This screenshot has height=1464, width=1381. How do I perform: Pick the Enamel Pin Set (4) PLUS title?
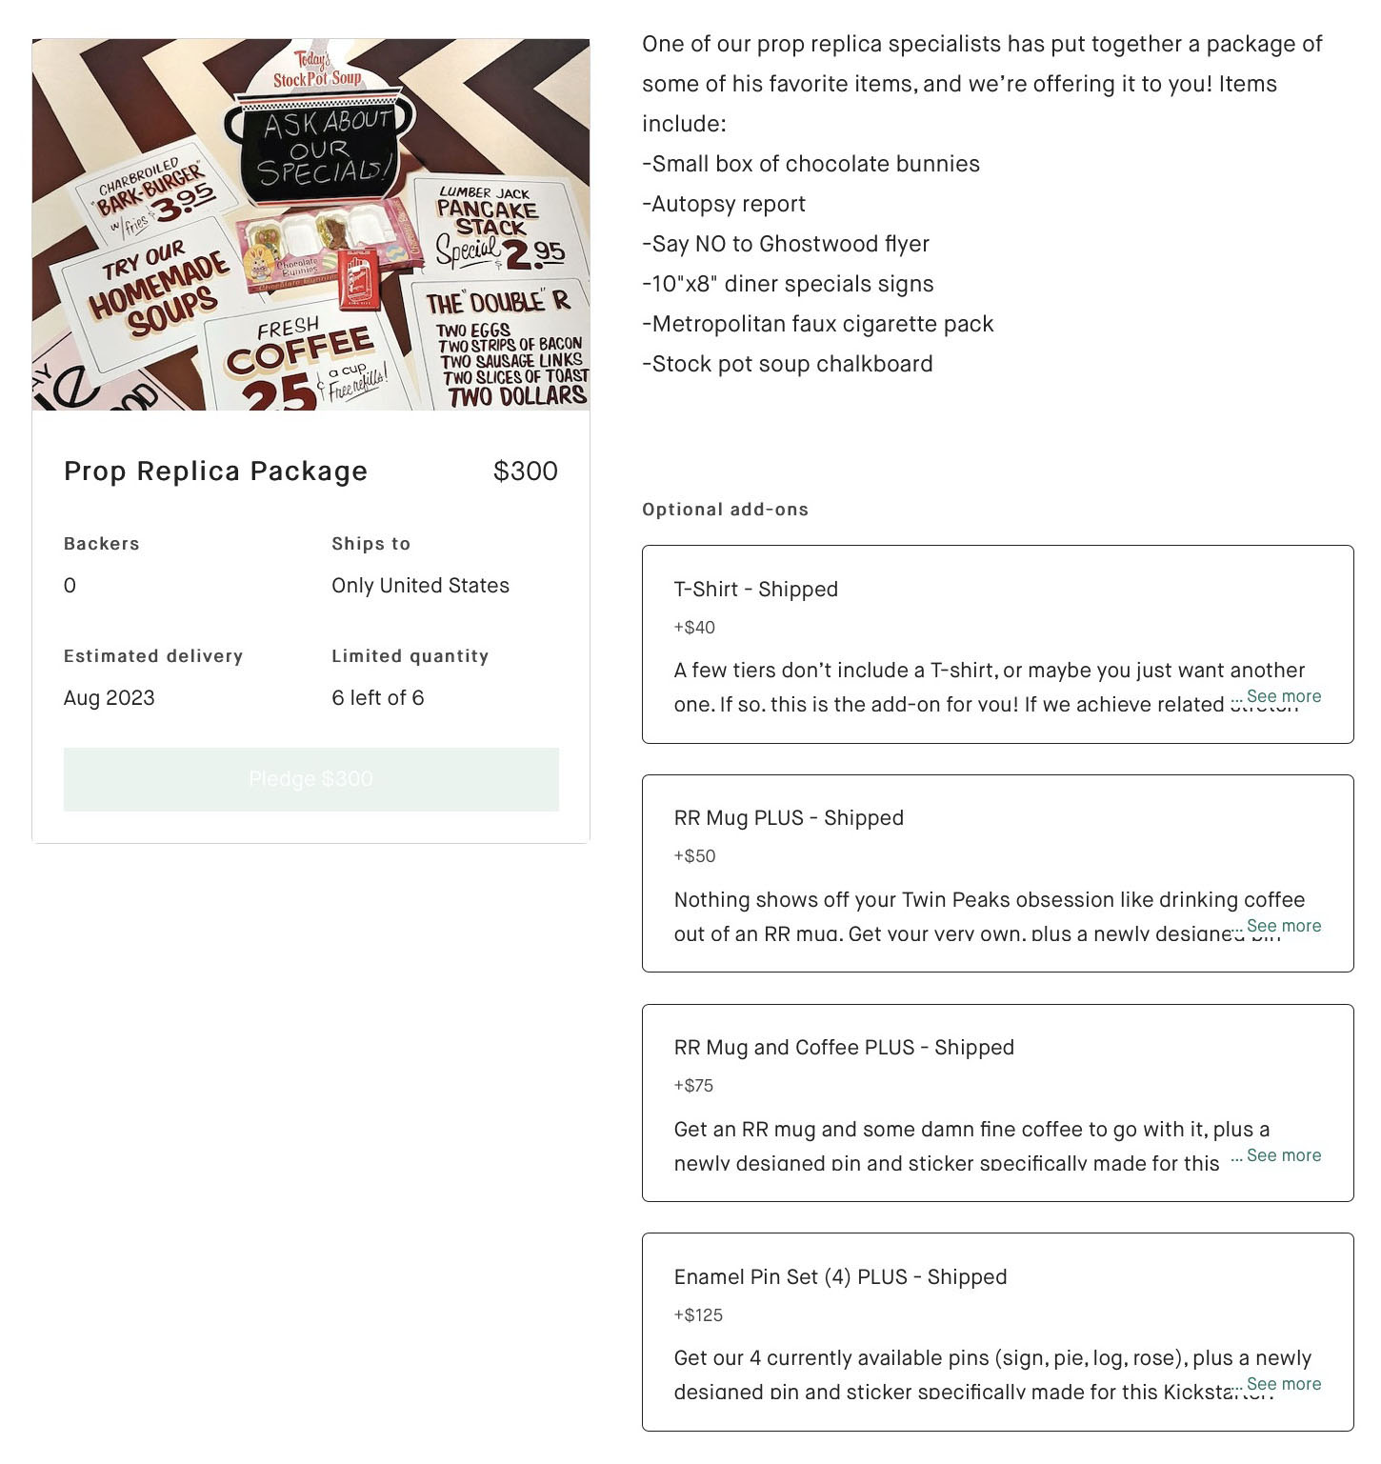840,1277
